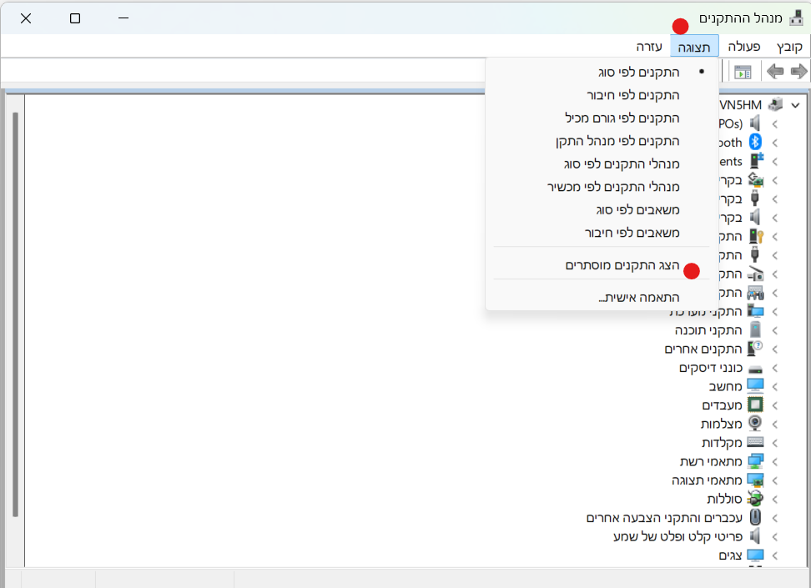Open the קובץ (File) menu
This screenshot has width=811, height=588.
click(x=789, y=47)
